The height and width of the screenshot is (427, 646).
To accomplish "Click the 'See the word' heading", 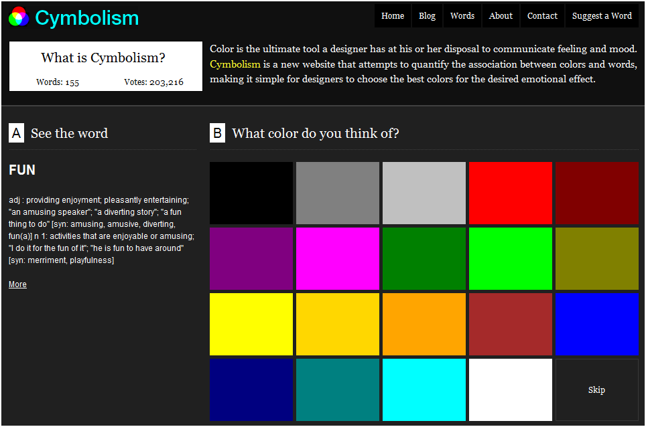I will point(70,133).
